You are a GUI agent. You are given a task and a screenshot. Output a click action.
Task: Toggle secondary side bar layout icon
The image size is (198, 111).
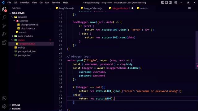click(x=170, y=2)
